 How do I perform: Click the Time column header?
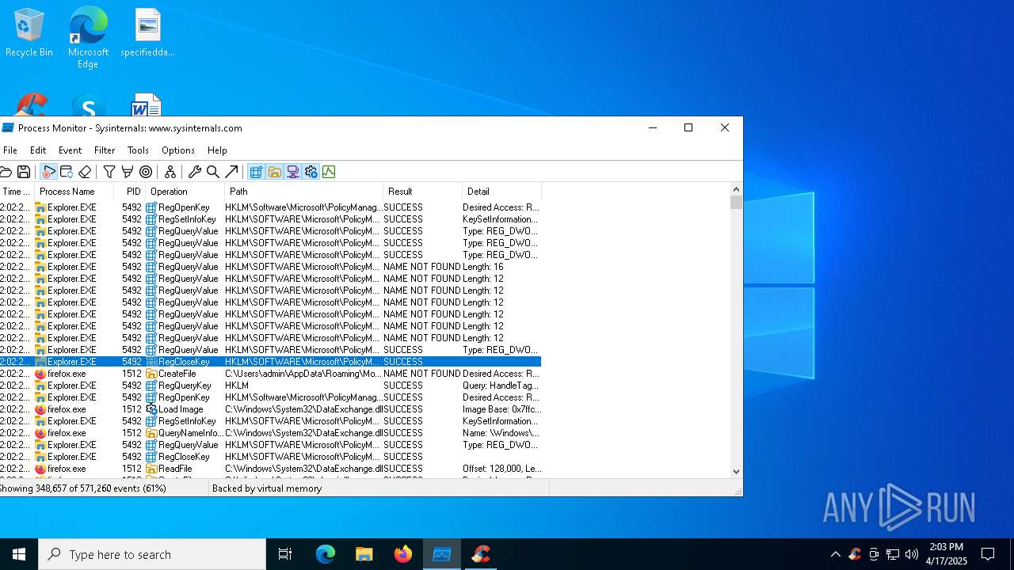pyautogui.click(x=17, y=192)
